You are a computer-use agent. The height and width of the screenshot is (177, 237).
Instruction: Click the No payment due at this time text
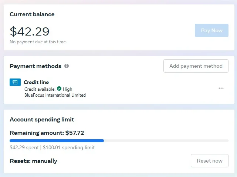[x=38, y=42]
